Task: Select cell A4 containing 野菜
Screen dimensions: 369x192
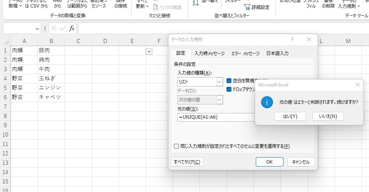Action: coord(24,78)
